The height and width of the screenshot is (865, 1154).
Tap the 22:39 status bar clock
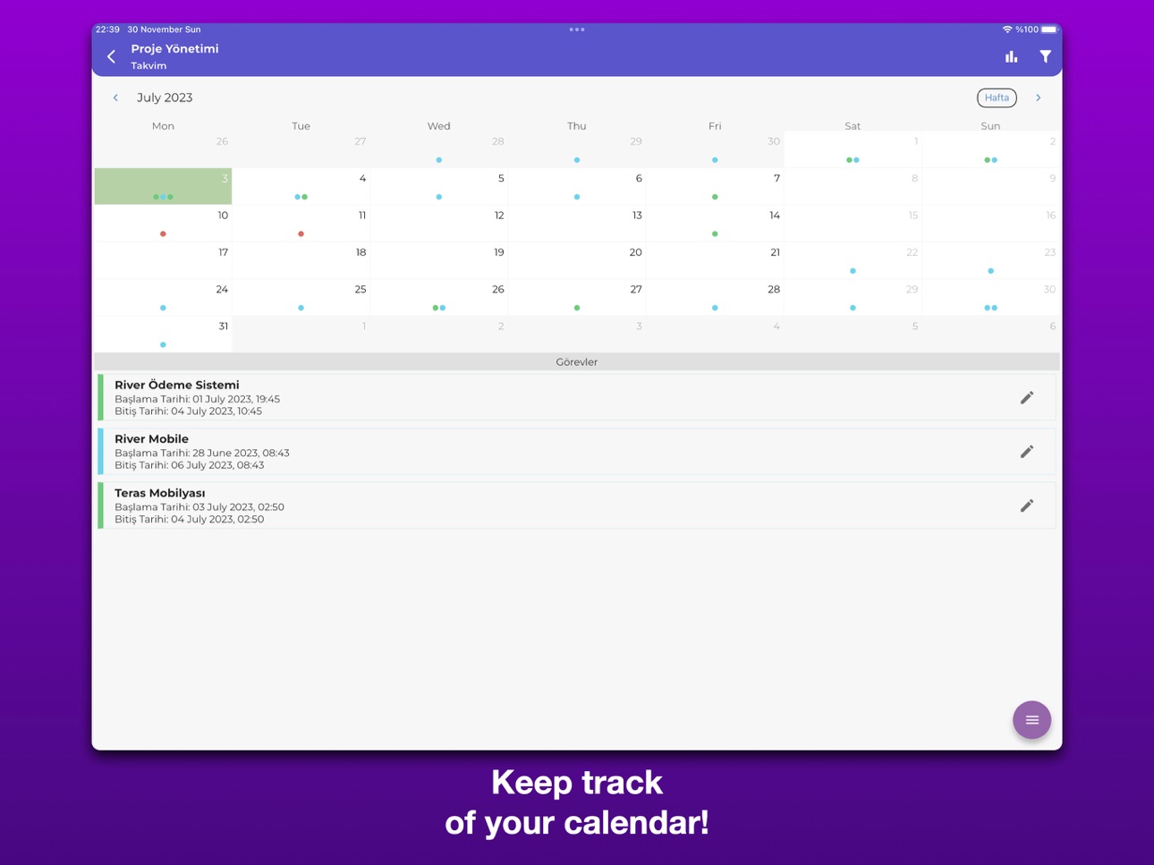coord(107,30)
